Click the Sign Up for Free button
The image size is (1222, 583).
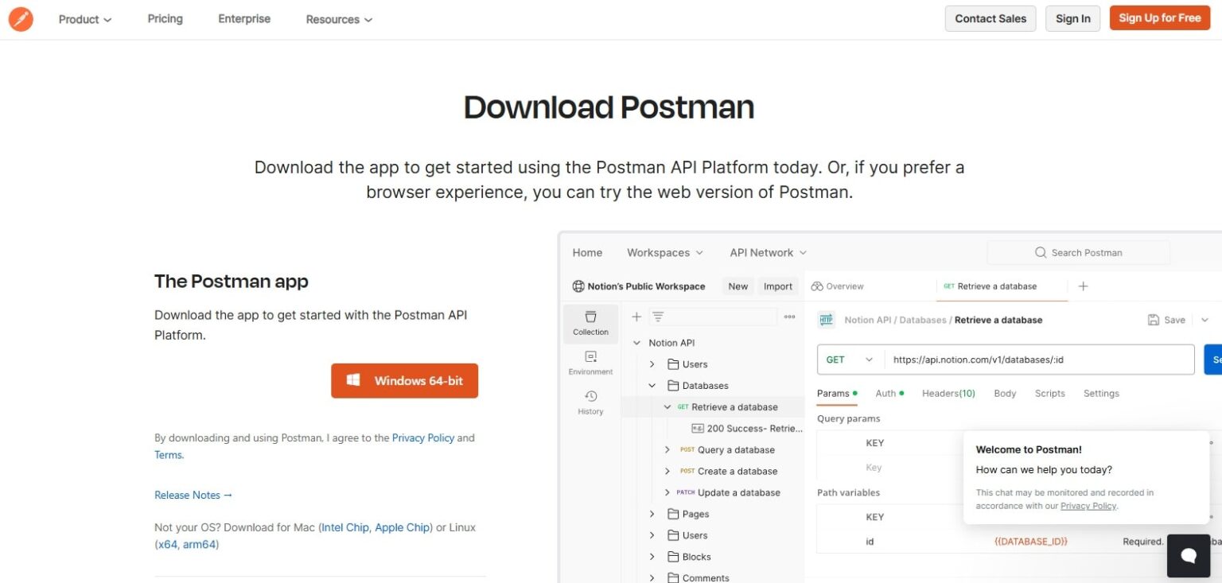[1159, 17]
